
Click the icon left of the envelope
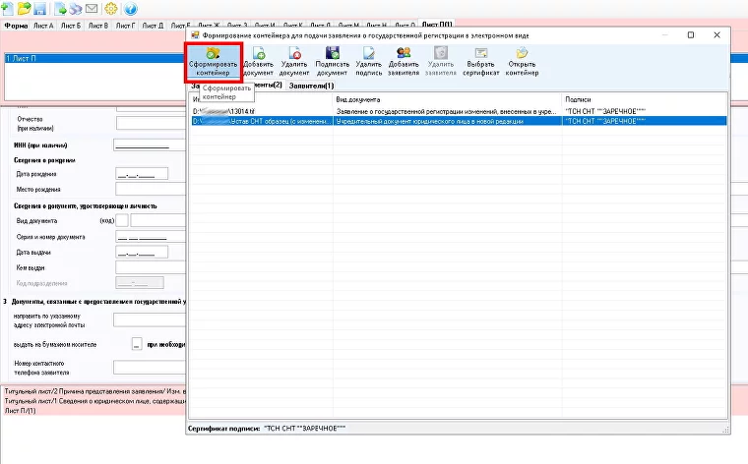[76, 9]
